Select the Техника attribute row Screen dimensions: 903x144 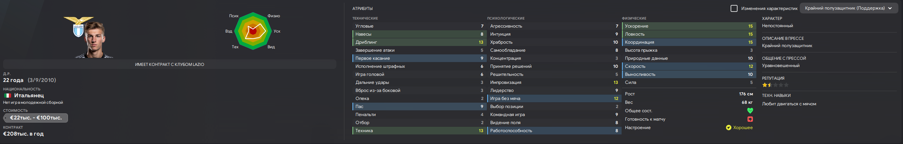(x=419, y=131)
